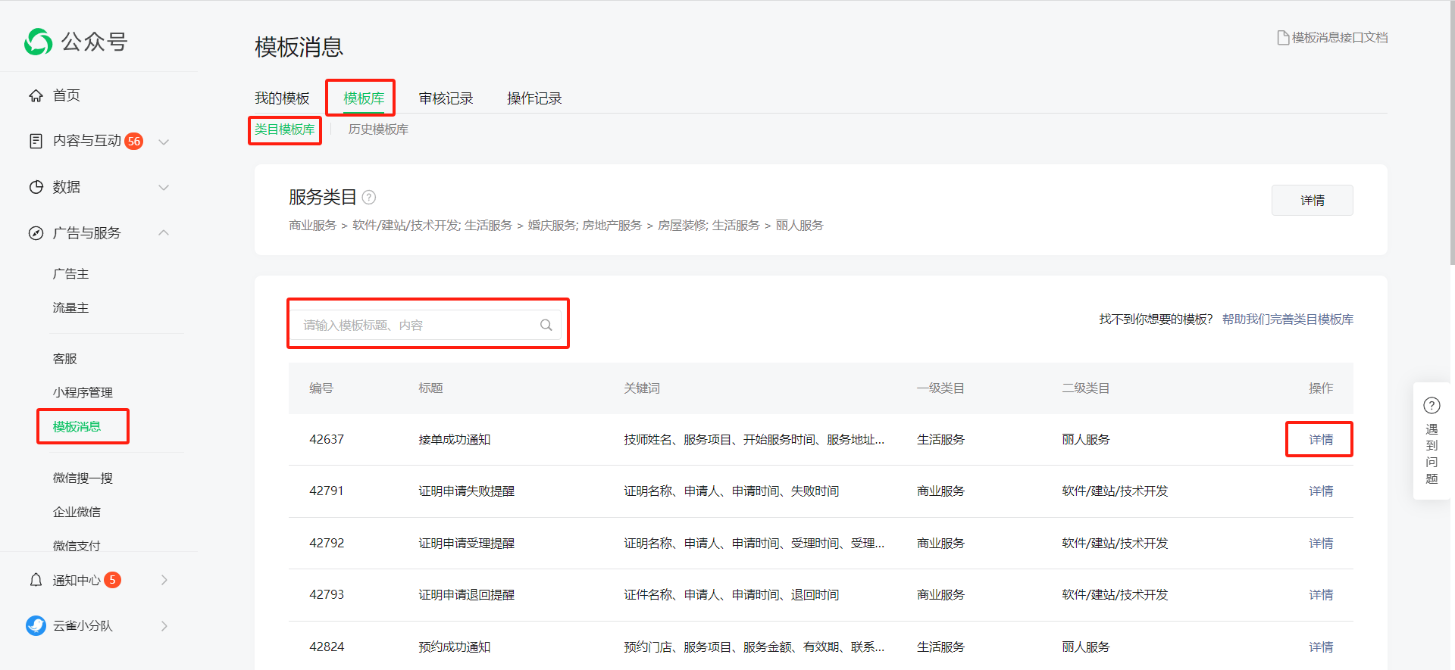Viewport: 1455px width, 670px height.
Task: Click the 通知中心 bell icon
Action: (x=36, y=580)
